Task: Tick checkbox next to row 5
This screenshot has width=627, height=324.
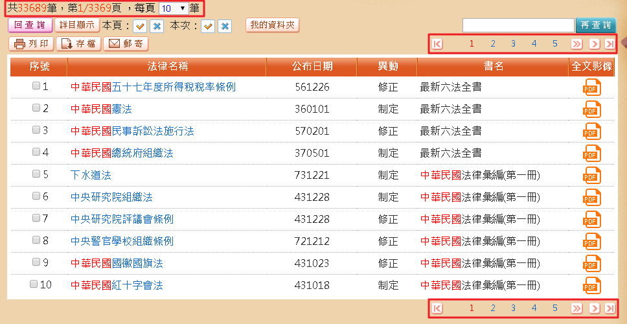Action: point(36,174)
